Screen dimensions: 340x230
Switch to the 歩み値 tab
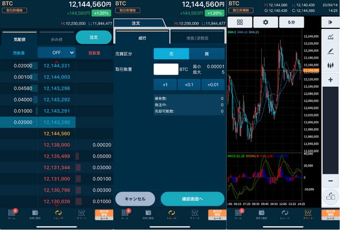coord(56,38)
